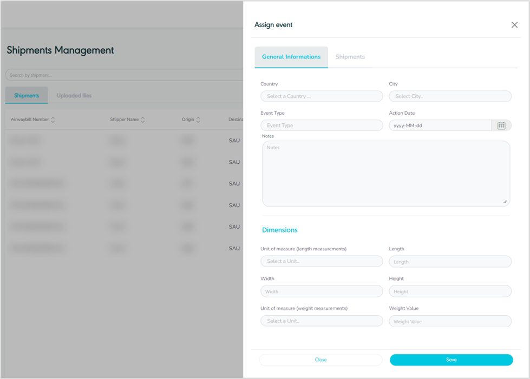Image resolution: width=530 pixels, height=379 pixels.
Task: Open the Country dropdown
Action: 322,96
